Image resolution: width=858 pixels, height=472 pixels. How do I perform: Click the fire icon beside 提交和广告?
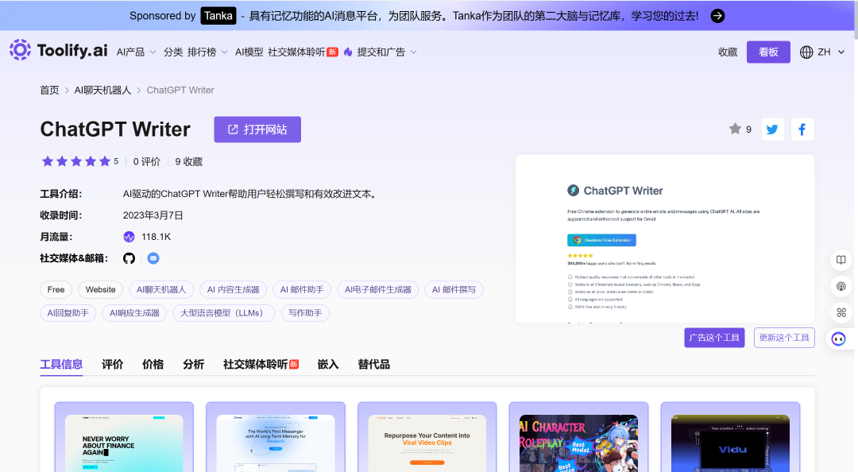click(348, 52)
